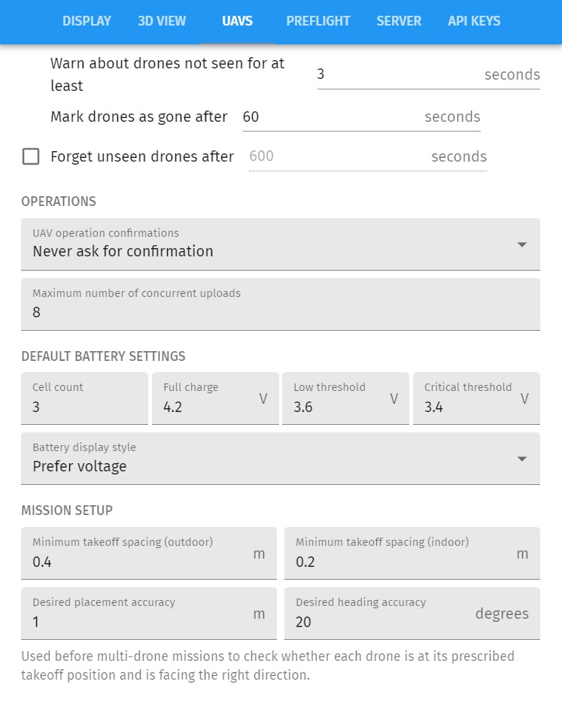The width and height of the screenshot is (562, 706).
Task: Open the Never ask for confirmation selection
Action: pyautogui.click(x=280, y=253)
